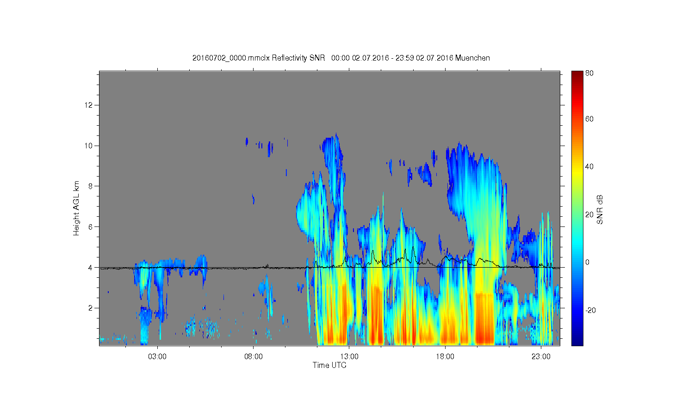Click the red high-SNR core near 20:00

click(x=484, y=319)
